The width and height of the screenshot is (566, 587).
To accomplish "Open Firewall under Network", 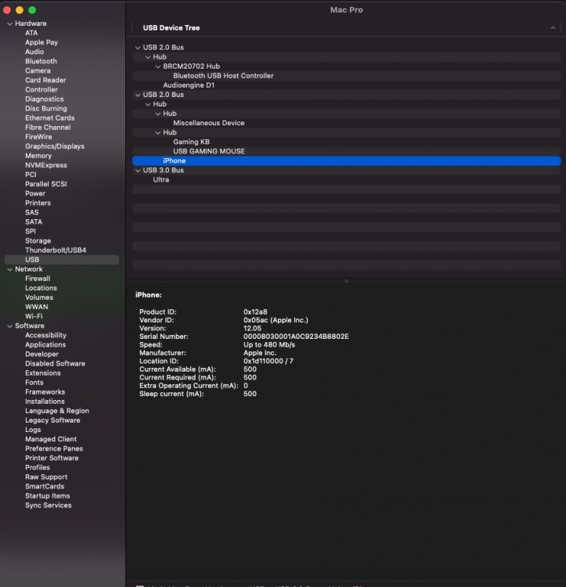I will click(x=38, y=279).
